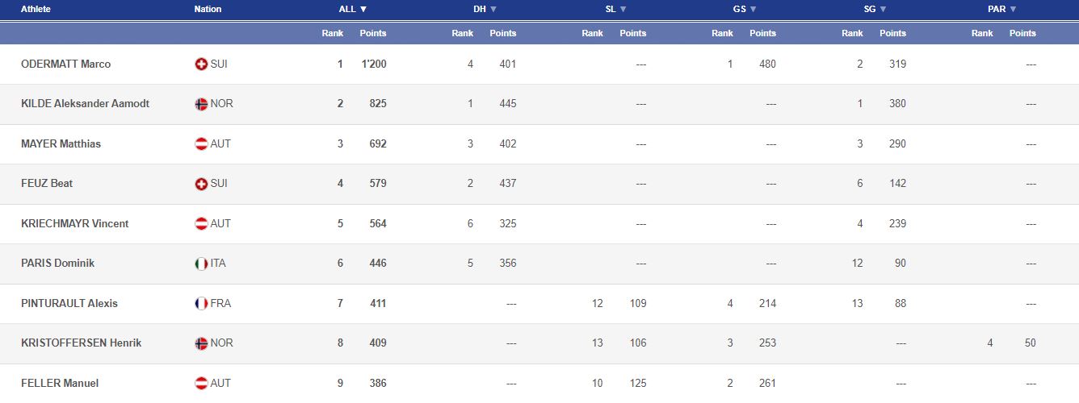Viewport: 1079px width, 403px height.
Task: Sort table by DH downhill arrow
Action: (x=485, y=10)
